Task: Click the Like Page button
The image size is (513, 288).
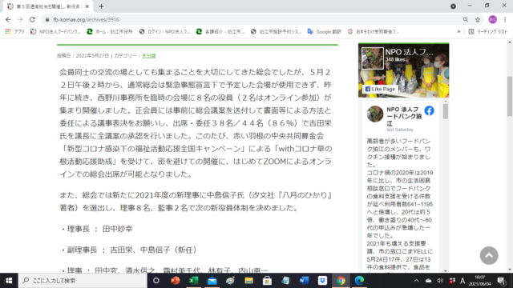Action: pyautogui.click(x=380, y=89)
